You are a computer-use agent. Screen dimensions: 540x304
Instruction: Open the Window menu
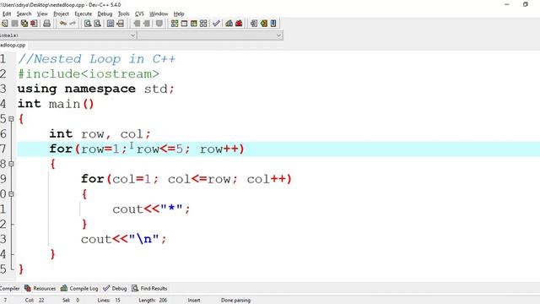[159, 14]
